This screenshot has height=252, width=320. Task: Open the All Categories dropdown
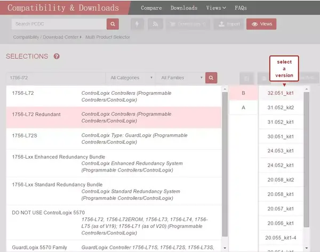131,78
